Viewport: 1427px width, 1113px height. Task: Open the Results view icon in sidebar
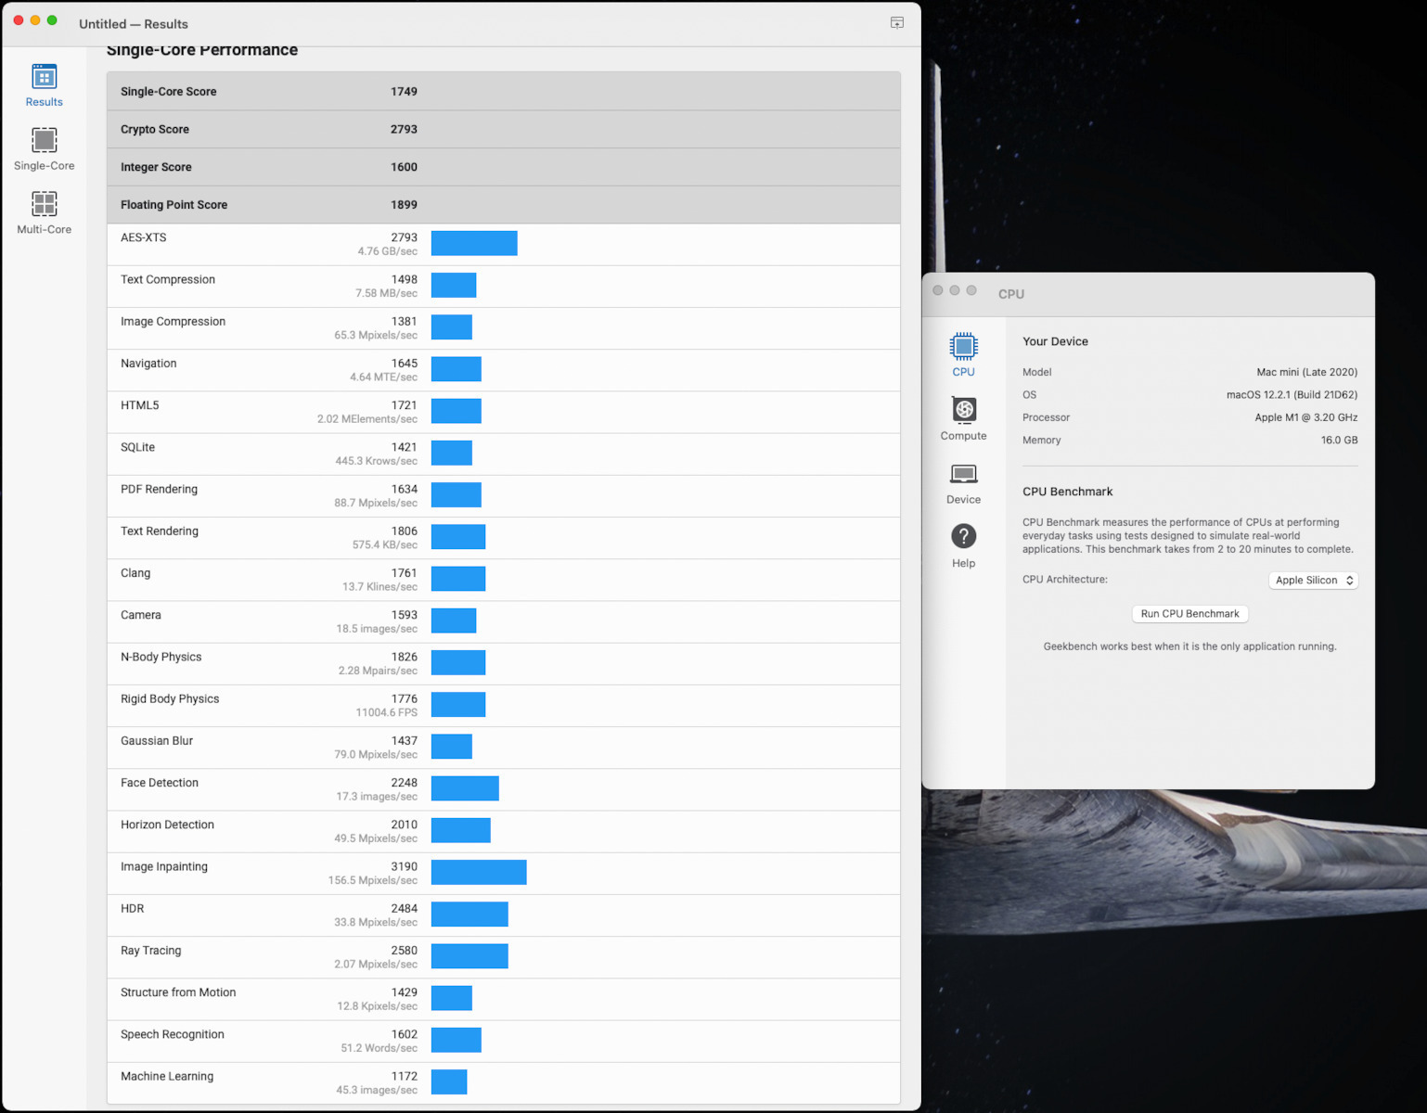pyautogui.click(x=44, y=77)
